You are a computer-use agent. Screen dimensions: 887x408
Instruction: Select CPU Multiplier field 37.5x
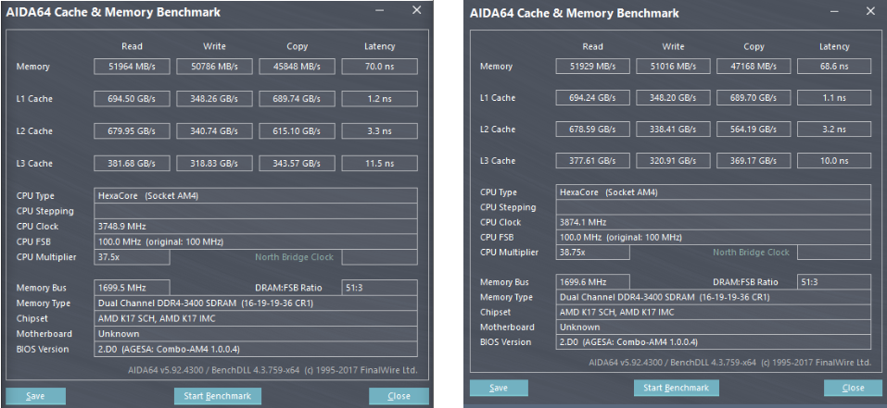(132, 257)
